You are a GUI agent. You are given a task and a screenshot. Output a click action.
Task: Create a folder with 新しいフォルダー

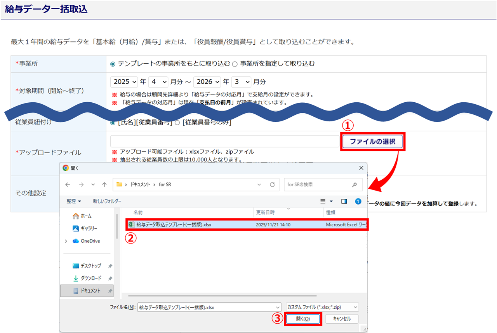[107, 201]
